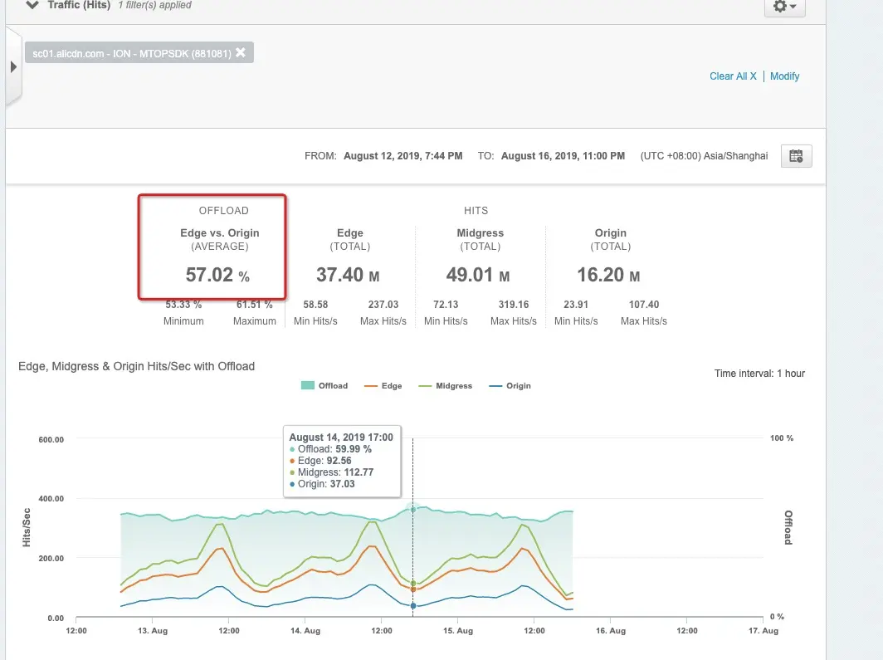The height and width of the screenshot is (660, 883).
Task: Click the Midgress total 49.01 M value
Action: pos(478,275)
